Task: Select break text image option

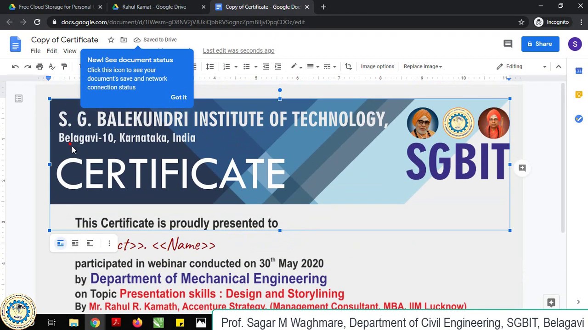Action: 90,243
